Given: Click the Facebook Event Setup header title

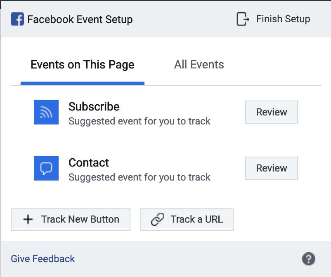Looking at the screenshot, I should click(80, 19).
